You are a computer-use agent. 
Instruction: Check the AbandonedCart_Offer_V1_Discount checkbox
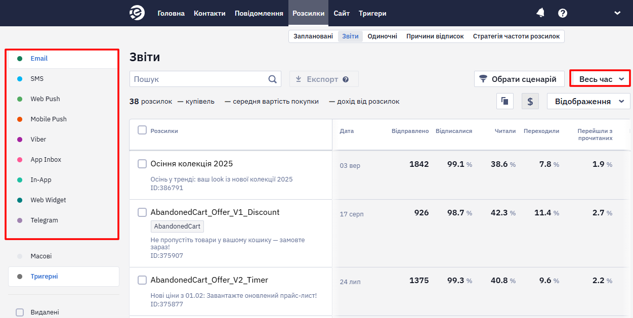pyautogui.click(x=142, y=212)
